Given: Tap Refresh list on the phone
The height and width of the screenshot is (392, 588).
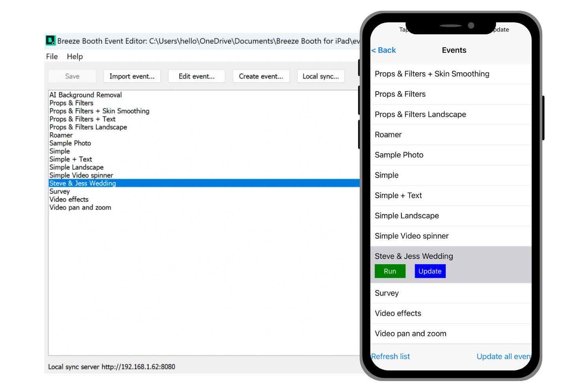Looking at the screenshot, I should [390, 356].
